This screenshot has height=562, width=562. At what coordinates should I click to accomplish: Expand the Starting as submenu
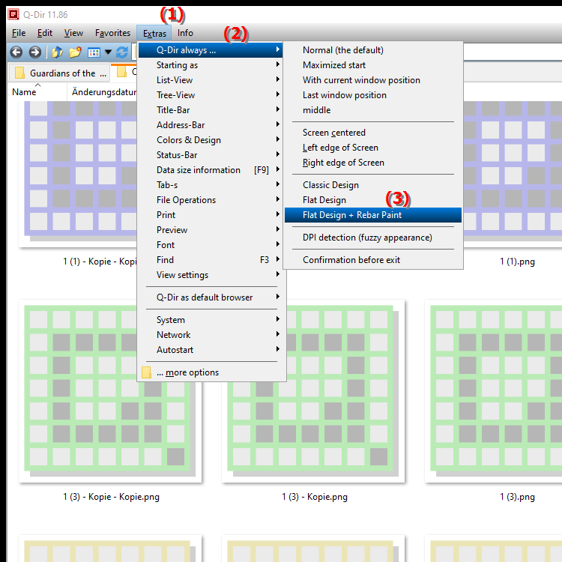coord(211,65)
